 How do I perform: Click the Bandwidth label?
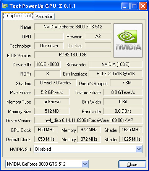click(91, 112)
